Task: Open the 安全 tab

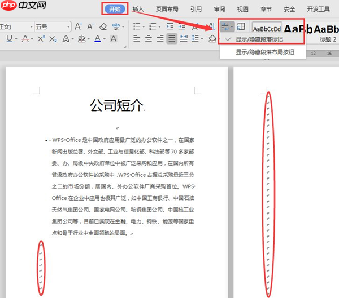Action: click(289, 9)
